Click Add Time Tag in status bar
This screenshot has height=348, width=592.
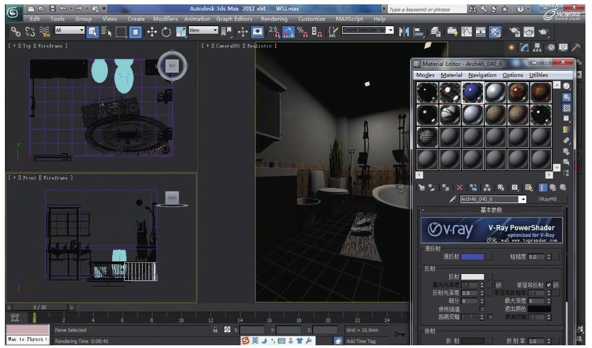(361, 341)
